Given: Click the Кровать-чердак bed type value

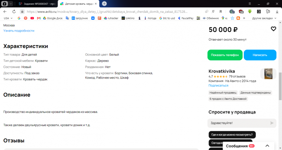Looking at the screenshot, I should (35, 80).
